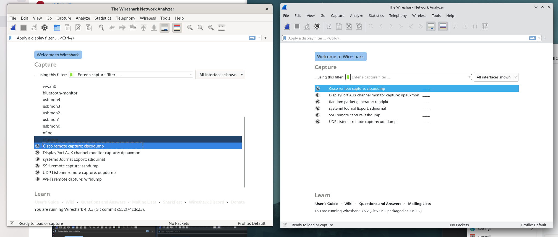558x237 pixels.
Task: Click the stop capture square in left window
Action: [x=24, y=28]
